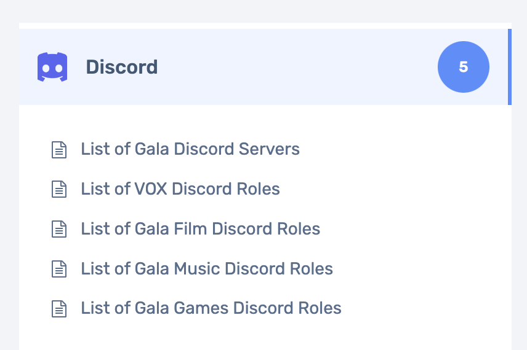The width and height of the screenshot is (527, 350).
Task: Click the white strip above the Discord header
Action: [265, 26]
